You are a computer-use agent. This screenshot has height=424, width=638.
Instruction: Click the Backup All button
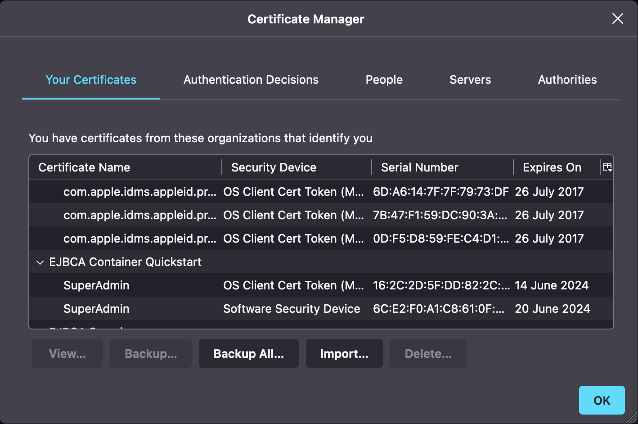click(248, 353)
